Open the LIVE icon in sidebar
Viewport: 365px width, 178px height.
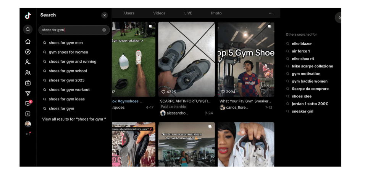(x=28, y=83)
